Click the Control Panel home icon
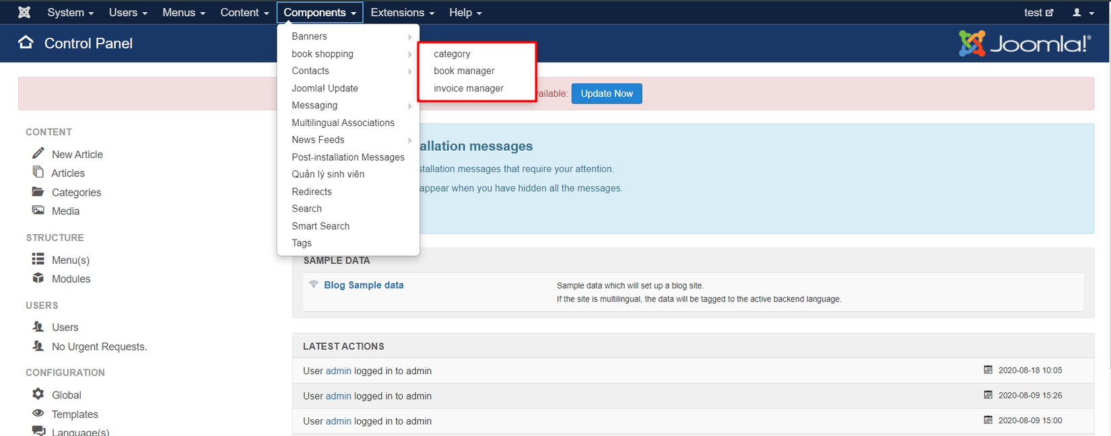The image size is (1111, 436). [x=26, y=42]
